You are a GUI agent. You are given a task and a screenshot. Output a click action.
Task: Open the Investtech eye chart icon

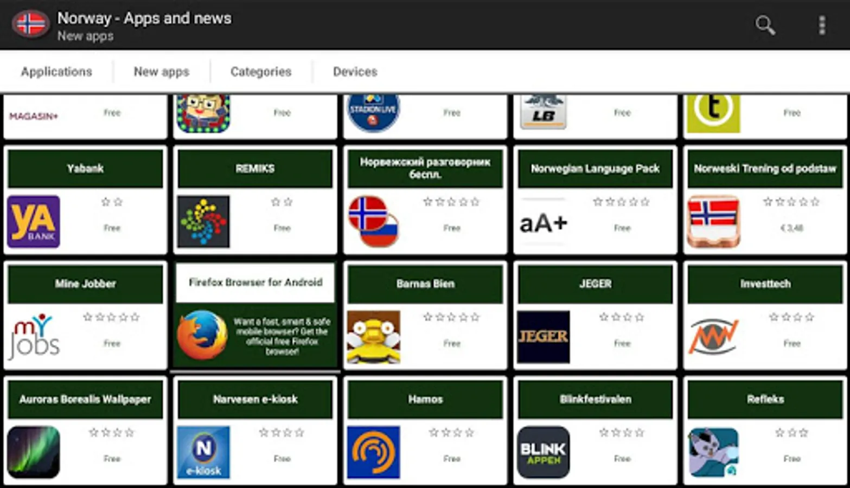pos(713,337)
